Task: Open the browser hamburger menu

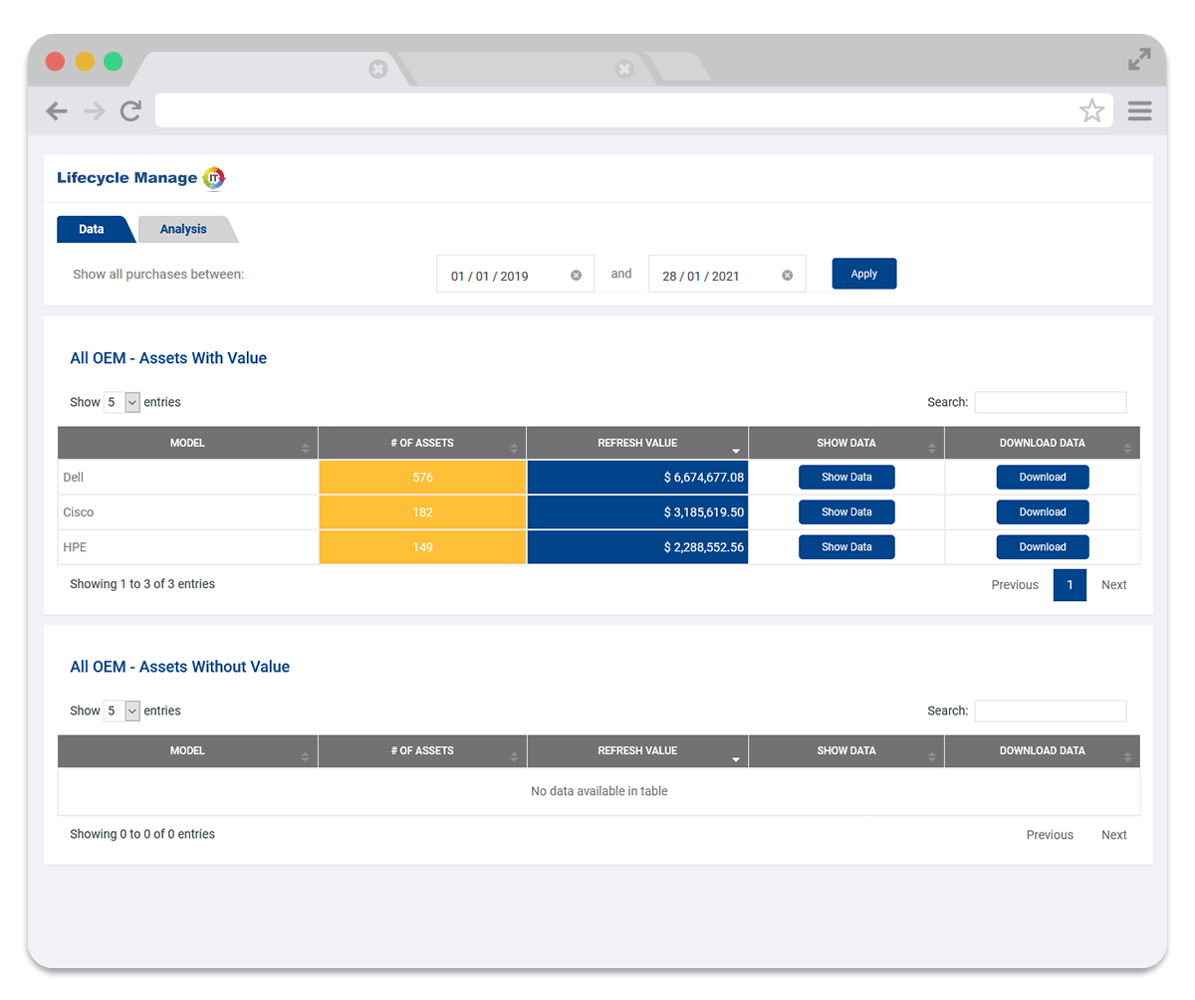Action: click(1139, 110)
